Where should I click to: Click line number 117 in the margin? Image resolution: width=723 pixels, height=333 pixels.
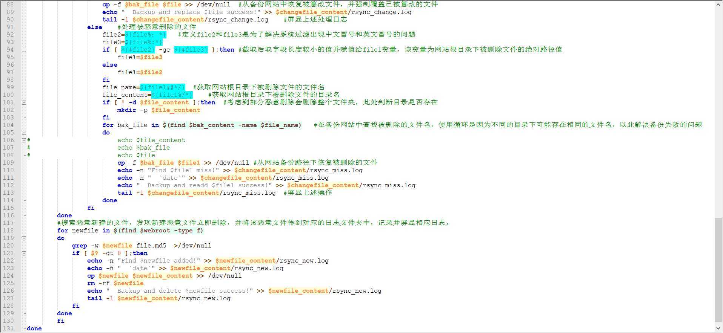8,223
